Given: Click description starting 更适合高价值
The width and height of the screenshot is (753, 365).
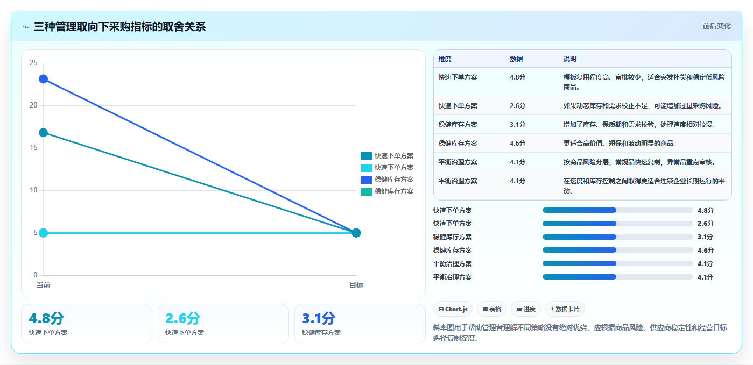Looking at the screenshot, I should [620, 144].
